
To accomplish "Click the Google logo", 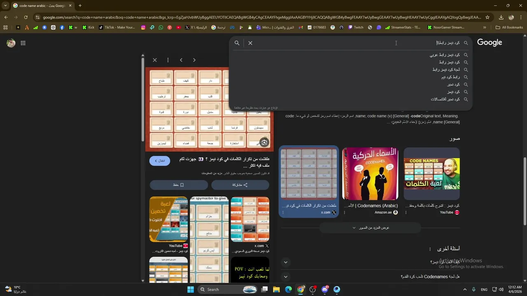I will coord(490,43).
